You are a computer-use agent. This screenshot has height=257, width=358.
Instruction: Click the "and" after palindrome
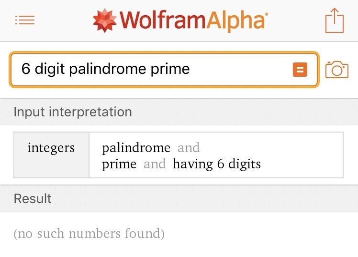point(189,148)
